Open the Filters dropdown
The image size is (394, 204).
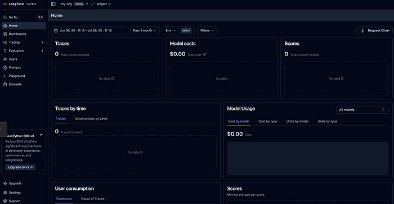pyautogui.click(x=207, y=30)
